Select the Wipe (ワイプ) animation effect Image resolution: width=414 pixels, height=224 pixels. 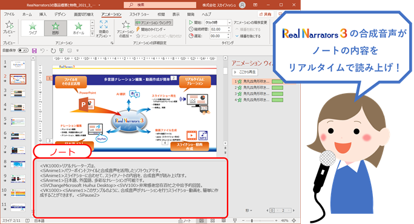tap(33, 28)
